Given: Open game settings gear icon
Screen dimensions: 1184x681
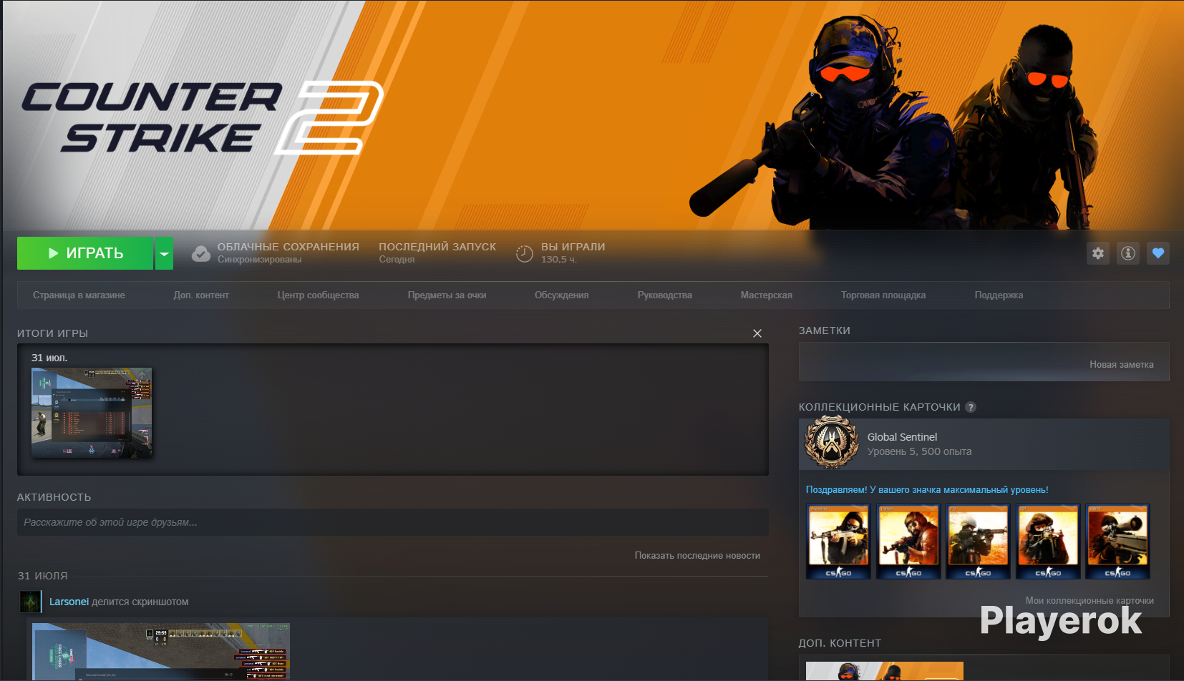Looking at the screenshot, I should [x=1098, y=253].
